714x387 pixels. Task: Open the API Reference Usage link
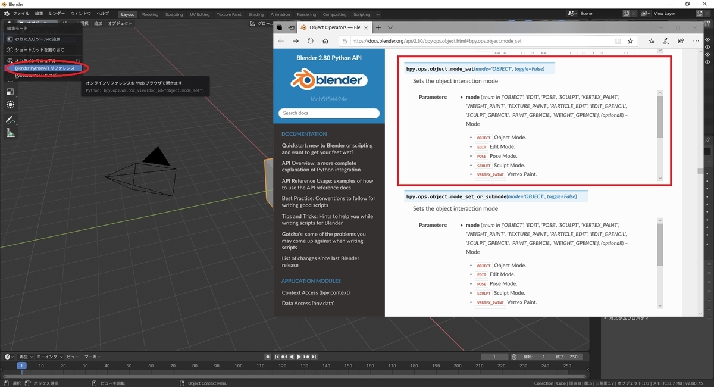click(327, 184)
